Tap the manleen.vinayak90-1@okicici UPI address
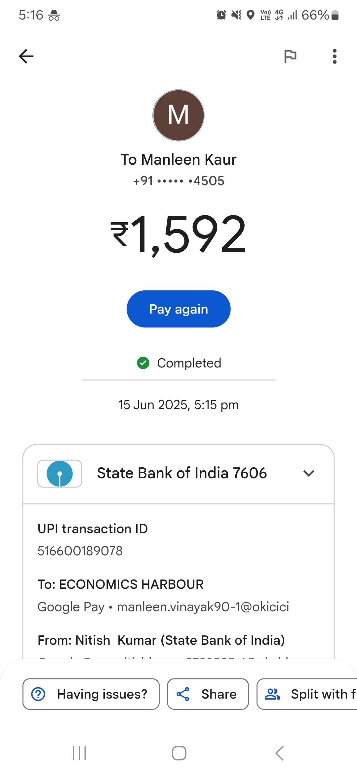Image resolution: width=357 pixels, height=774 pixels. coord(203,607)
